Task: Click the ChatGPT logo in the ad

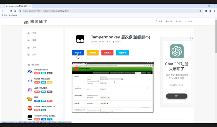Action: pos(177,51)
